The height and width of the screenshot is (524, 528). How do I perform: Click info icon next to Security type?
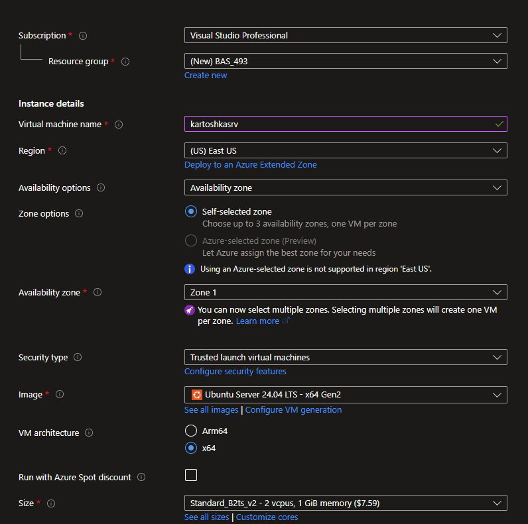78,357
